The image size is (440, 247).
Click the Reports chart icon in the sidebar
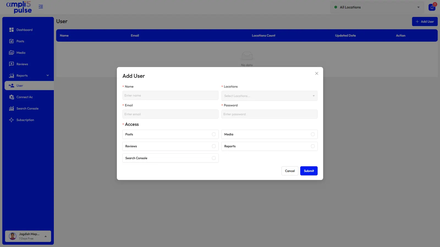tap(11, 75)
